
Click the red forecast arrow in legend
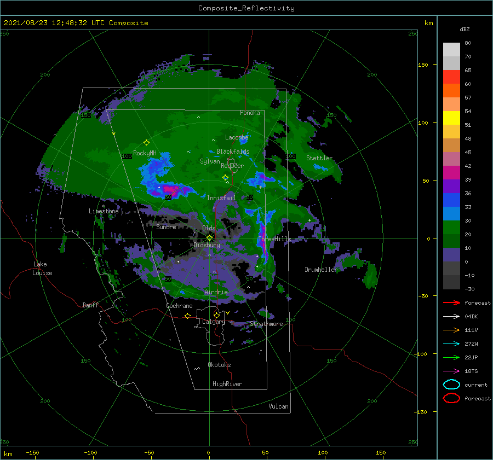[x=451, y=302]
